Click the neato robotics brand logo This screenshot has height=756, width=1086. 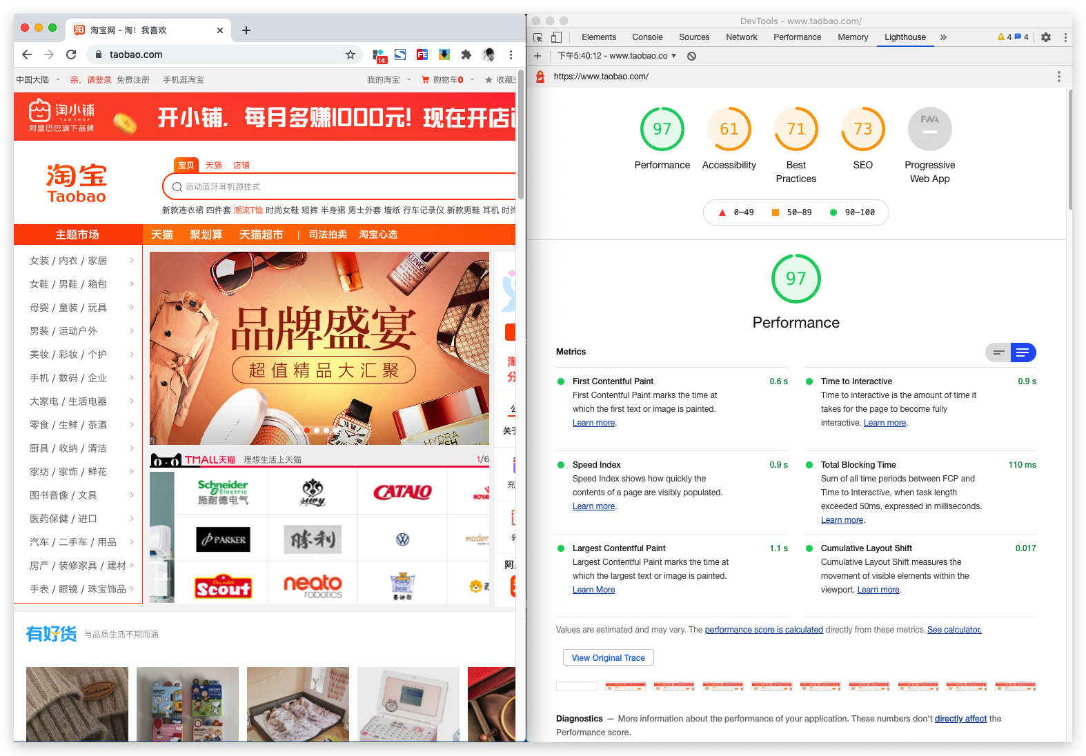click(x=313, y=586)
